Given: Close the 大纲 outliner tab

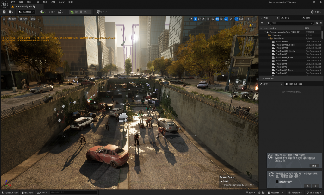Looking at the screenshot, I should click(x=277, y=18).
